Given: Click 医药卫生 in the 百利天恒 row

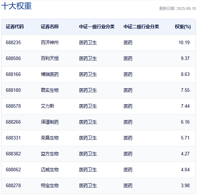Looking at the screenshot, I should click(x=88, y=58).
